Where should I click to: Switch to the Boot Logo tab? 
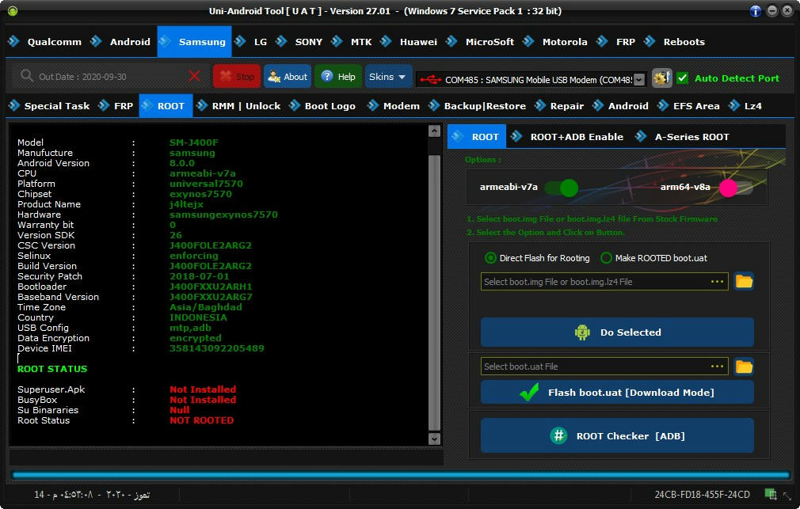322,106
